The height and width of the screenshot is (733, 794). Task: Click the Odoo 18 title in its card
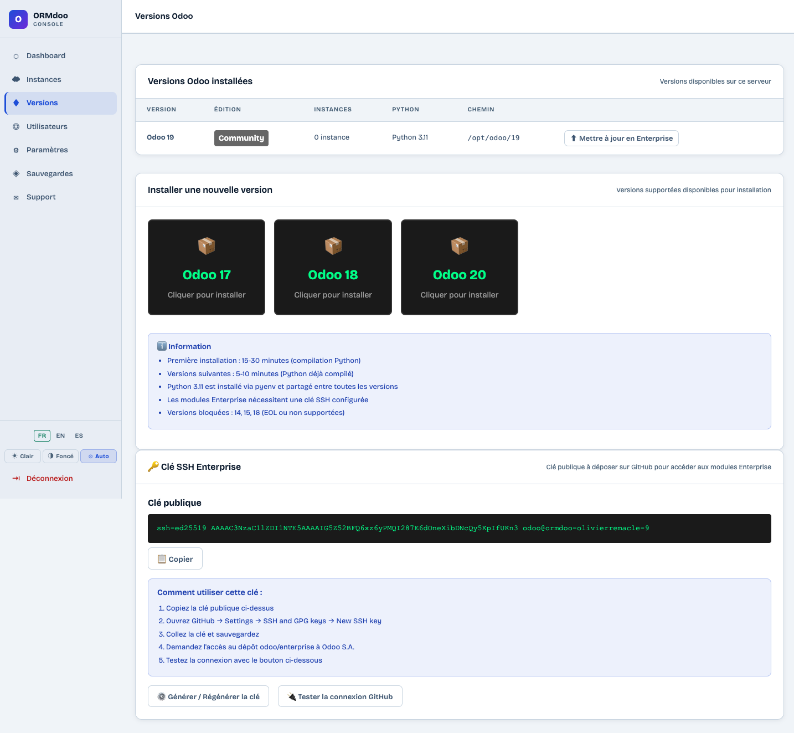click(333, 275)
